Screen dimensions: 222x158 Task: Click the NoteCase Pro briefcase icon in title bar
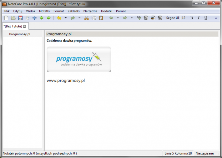click(x=4, y=4)
